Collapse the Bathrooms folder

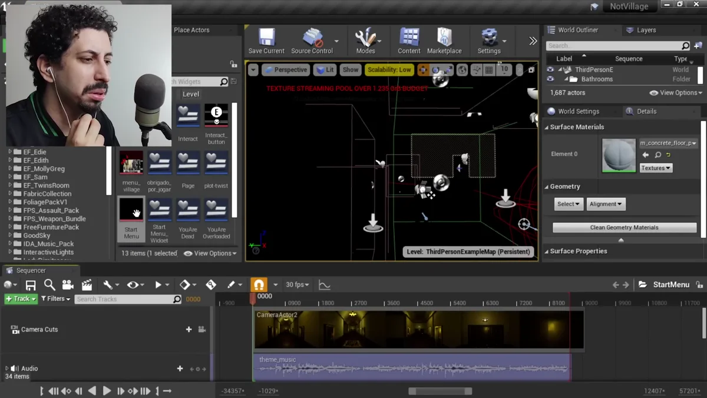coord(566,79)
